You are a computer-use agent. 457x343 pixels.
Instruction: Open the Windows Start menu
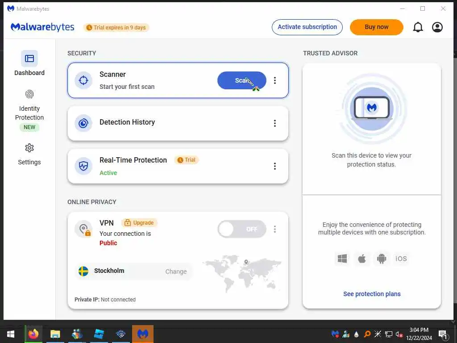pos(11,334)
